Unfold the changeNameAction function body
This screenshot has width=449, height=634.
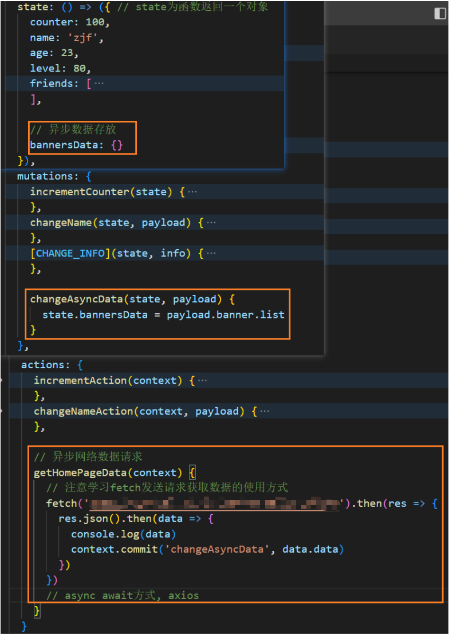(x=265, y=411)
